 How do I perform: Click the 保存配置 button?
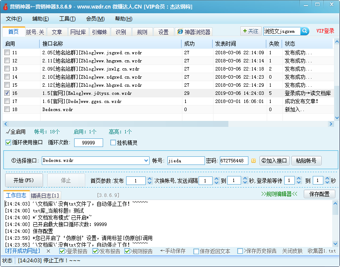click(x=319, y=194)
